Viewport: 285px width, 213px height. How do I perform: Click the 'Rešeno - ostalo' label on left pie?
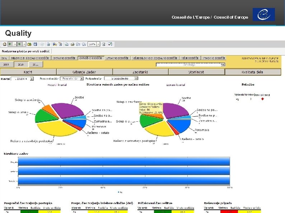[x=98, y=133]
